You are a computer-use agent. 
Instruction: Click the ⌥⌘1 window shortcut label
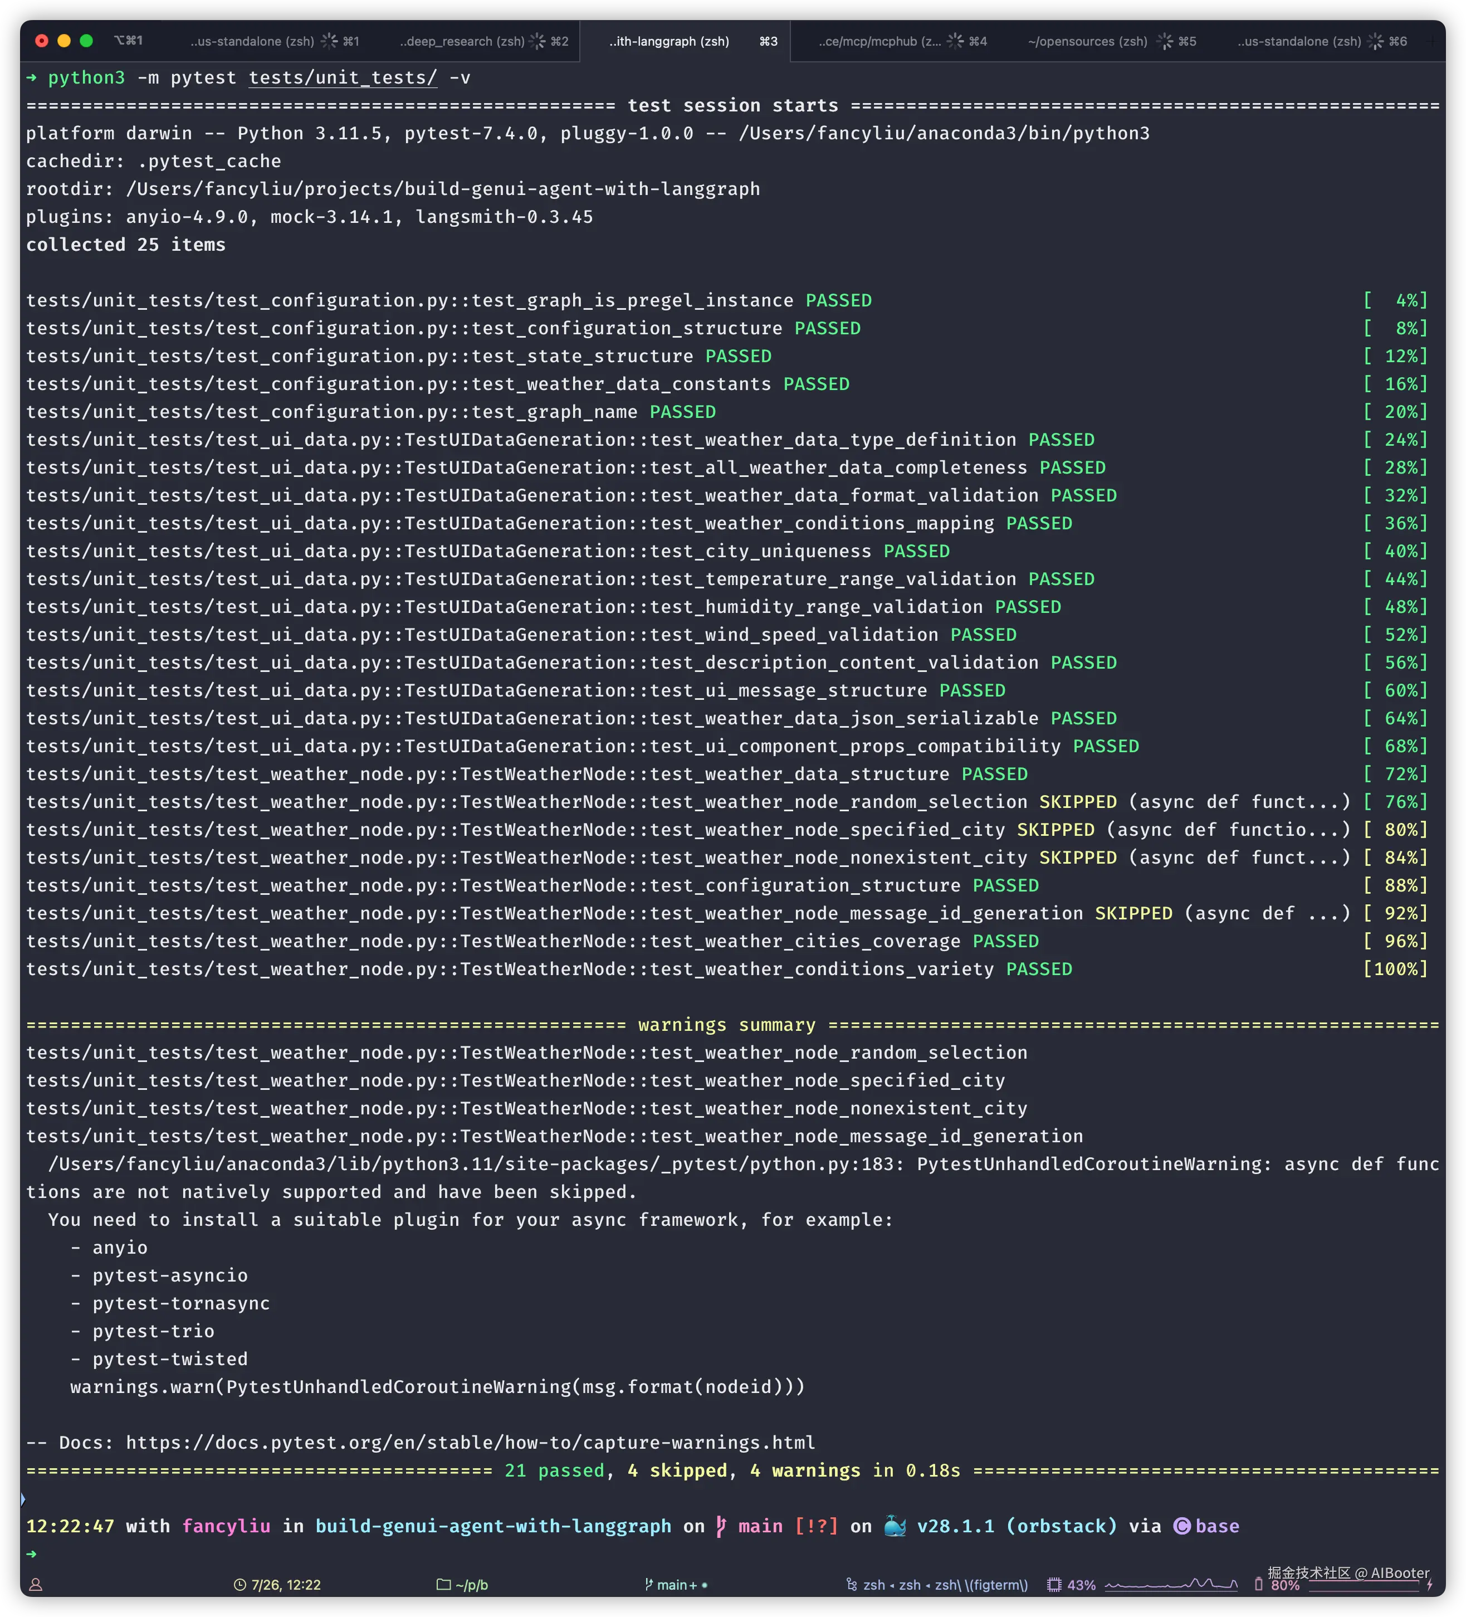(x=128, y=41)
